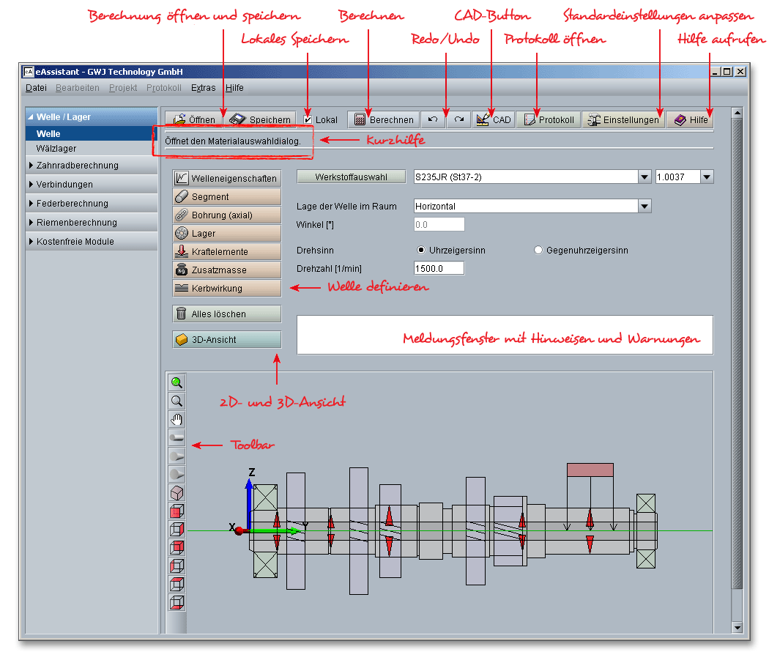This screenshot has width=769, height=652.
Task: Open the S235JR material dropdown
Action: pyautogui.click(x=644, y=177)
